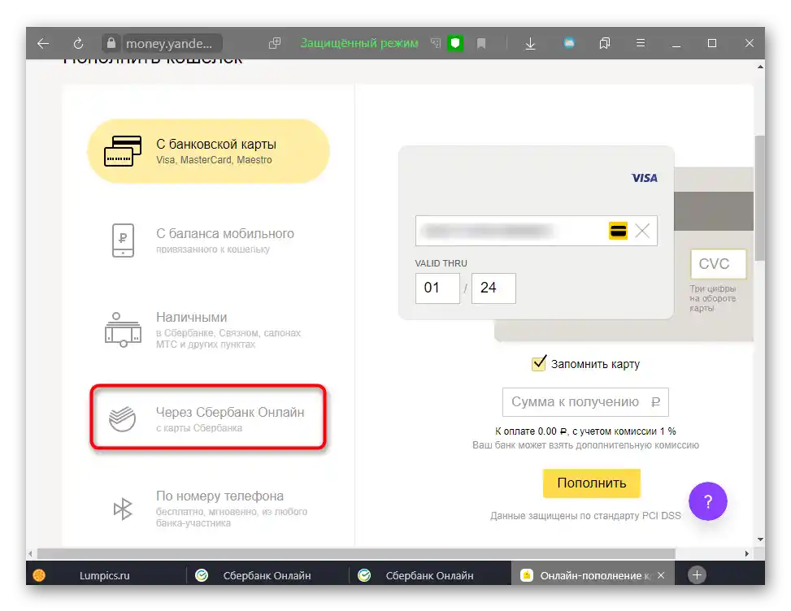Click the cash terminal icon

pos(123,330)
